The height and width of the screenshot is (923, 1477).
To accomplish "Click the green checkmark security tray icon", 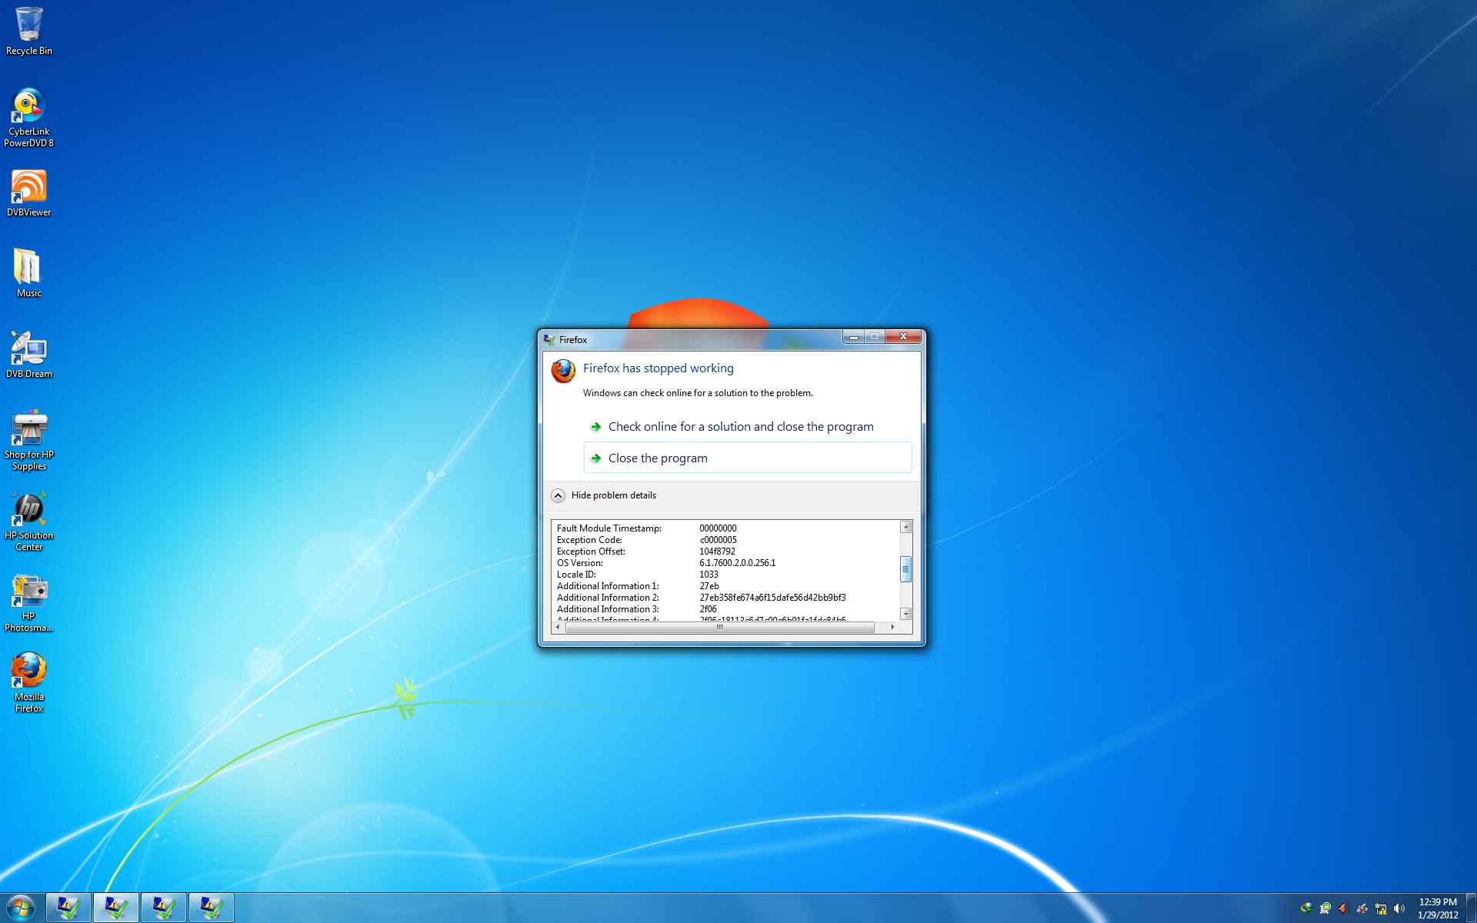I will [x=1325, y=908].
